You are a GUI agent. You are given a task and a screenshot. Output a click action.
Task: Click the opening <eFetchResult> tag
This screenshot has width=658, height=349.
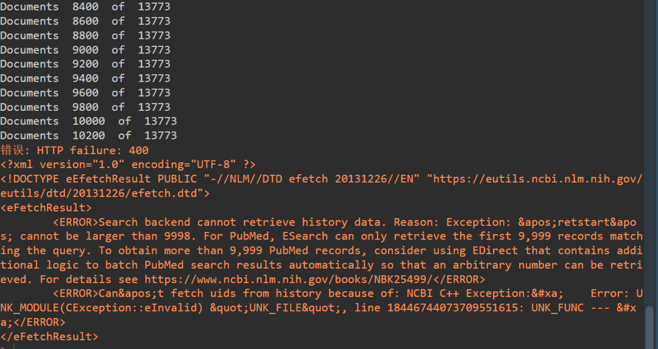(46, 208)
